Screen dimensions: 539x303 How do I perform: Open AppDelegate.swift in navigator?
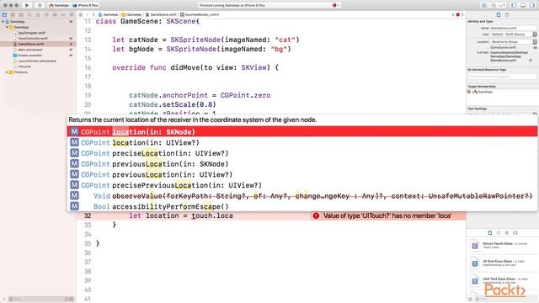pos(31,33)
